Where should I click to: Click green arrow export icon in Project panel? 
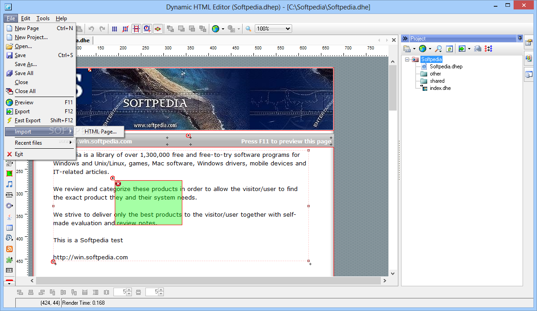tap(462, 49)
